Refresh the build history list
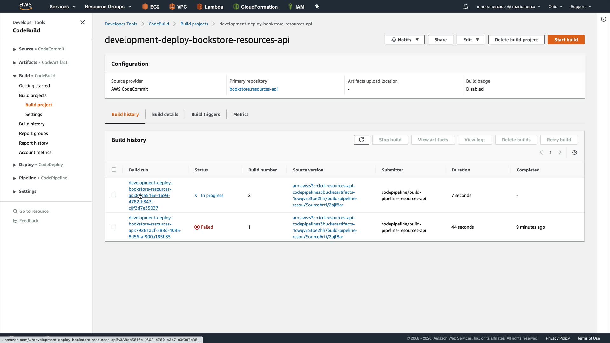Viewport: 610px width, 343px height. pyautogui.click(x=361, y=140)
